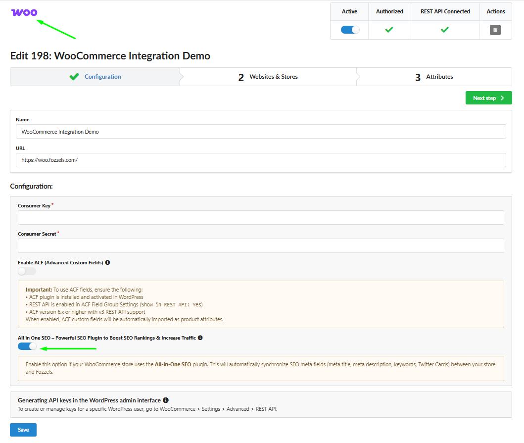Viewport: 524px width, 443px height.
Task: Click into the Name input field
Action: 261,132
